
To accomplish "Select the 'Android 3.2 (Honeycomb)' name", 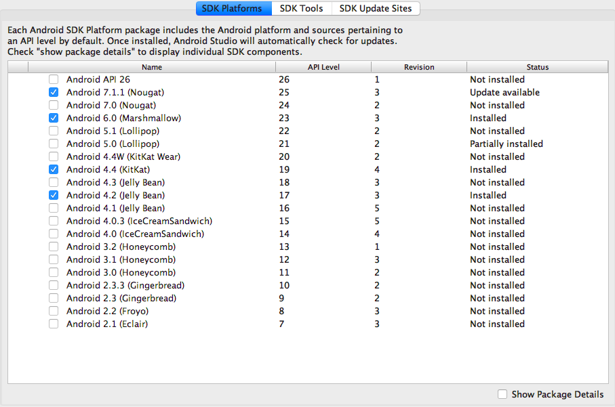I will (121, 247).
